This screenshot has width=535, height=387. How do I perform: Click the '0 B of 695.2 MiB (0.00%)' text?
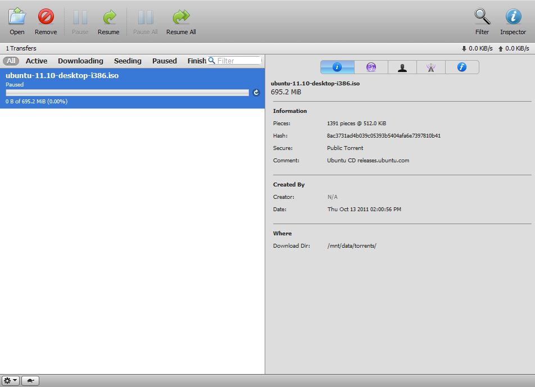(37, 101)
